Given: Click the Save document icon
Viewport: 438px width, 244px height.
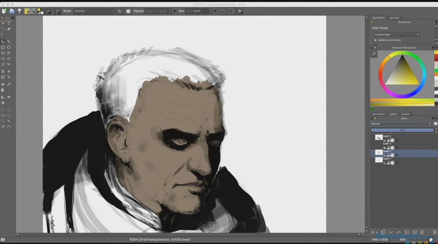Looking at the screenshot, I should (20, 11).
